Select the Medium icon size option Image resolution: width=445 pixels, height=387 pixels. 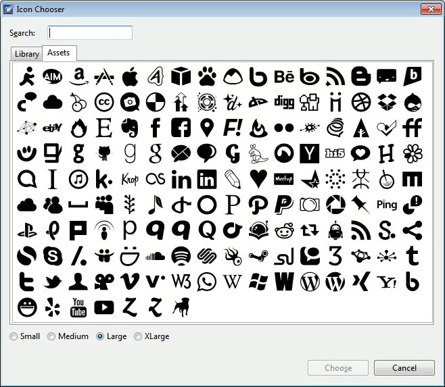pyautogui.click(x=68, y=336)
